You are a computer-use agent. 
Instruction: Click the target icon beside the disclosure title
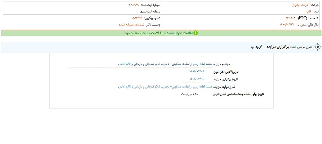pyautogui.click(x=318, y=47)
